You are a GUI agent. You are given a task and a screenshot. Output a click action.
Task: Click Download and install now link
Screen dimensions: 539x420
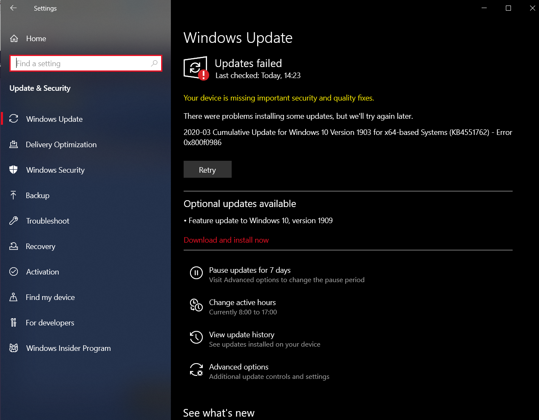point(226,240)
